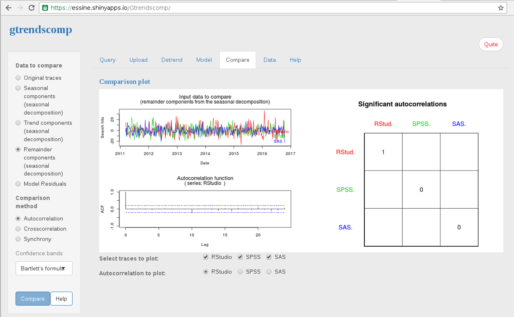Open the Bartlett's formula dropdown
The image size is (514, 317).
[44, 268]
